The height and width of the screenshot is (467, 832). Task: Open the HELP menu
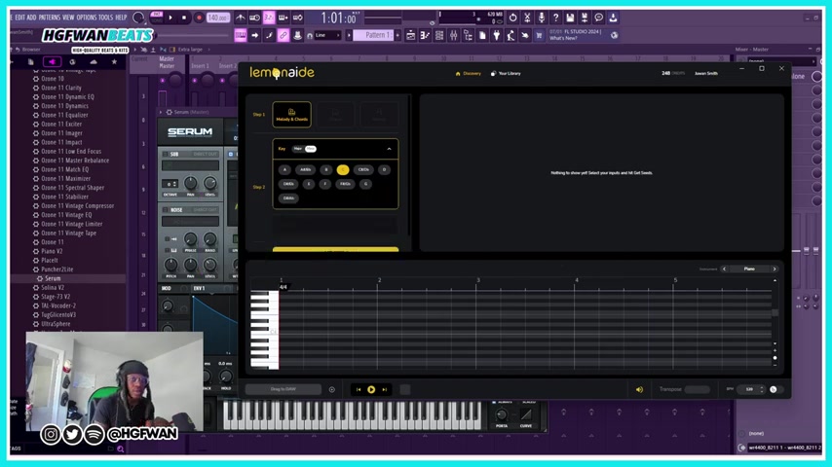(121, 18)
